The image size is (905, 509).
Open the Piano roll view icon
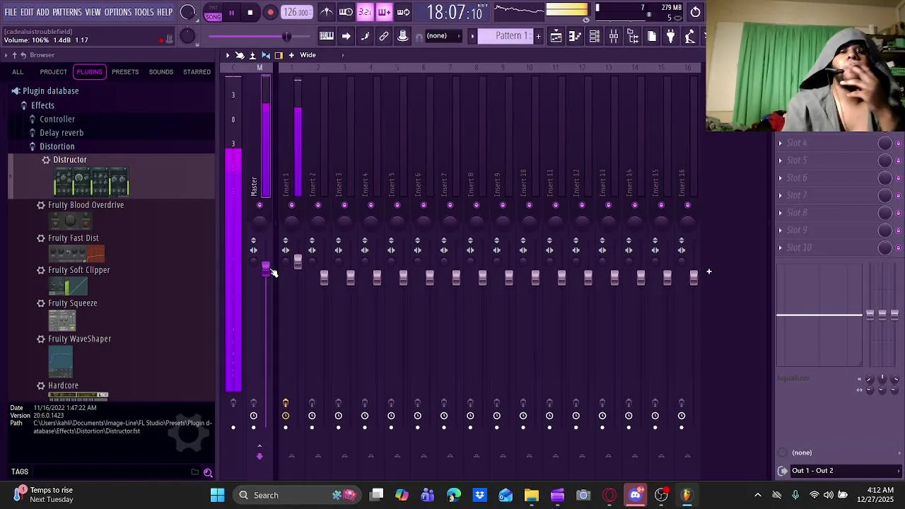[x=576, y=36]
